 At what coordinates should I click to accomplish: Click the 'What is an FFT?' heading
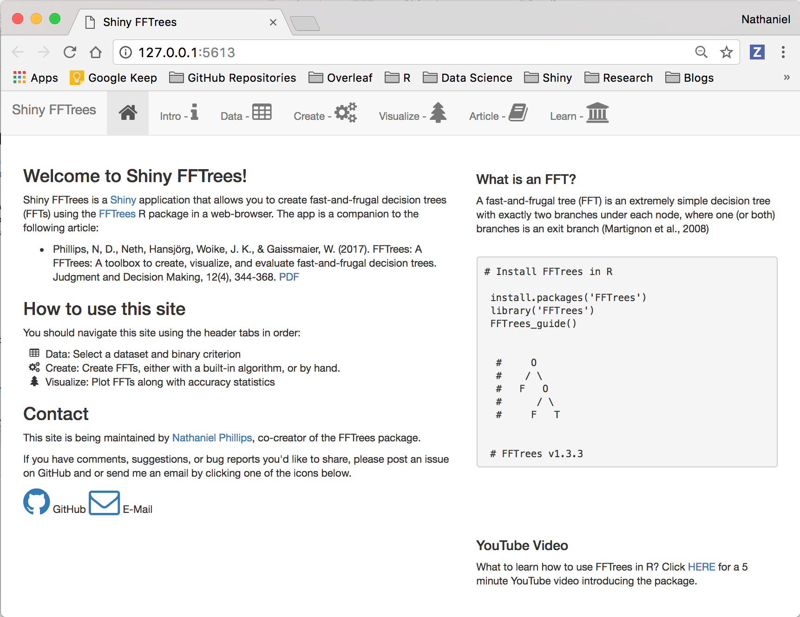pos(526,179)
